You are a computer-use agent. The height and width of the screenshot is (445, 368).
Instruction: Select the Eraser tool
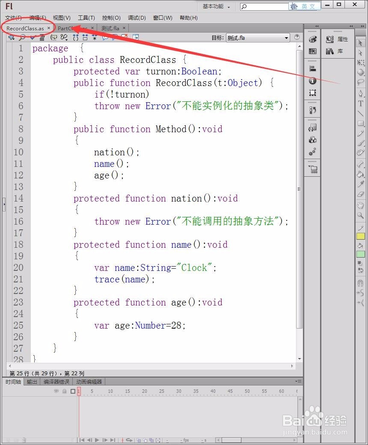coord(360,194)
